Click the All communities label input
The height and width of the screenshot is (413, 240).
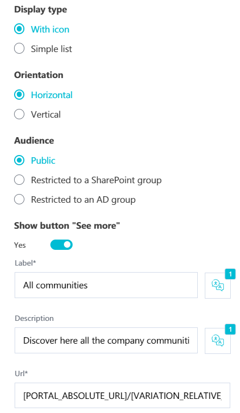pyautogui.click(x=106, y=285)
